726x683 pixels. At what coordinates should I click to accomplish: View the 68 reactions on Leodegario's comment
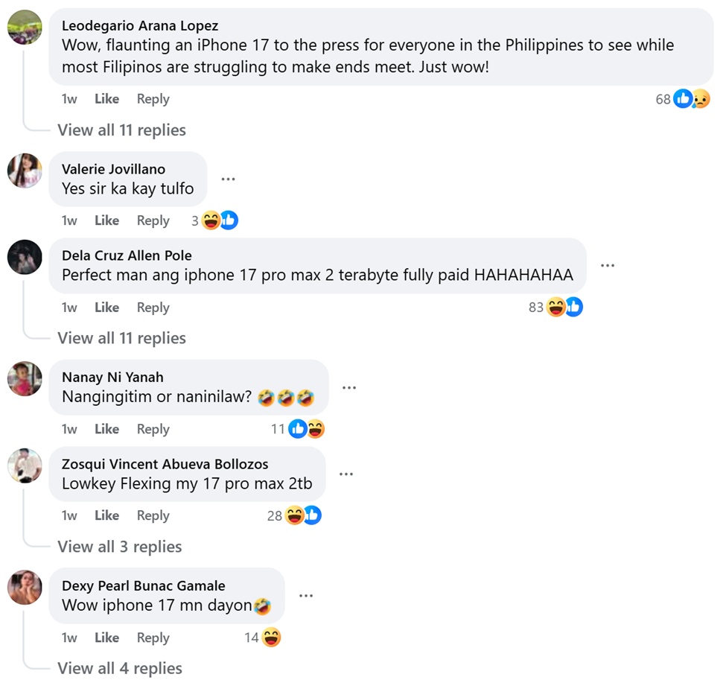[683, 98]
